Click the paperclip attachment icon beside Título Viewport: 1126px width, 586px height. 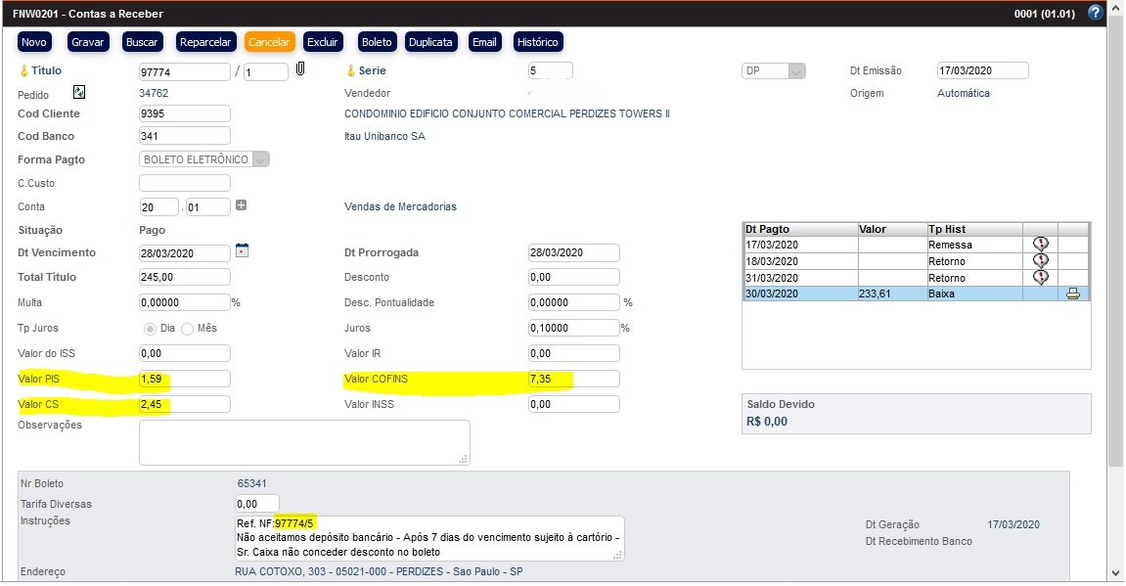300,70
